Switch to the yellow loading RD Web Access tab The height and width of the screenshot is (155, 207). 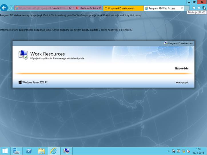tap(123, 8)
